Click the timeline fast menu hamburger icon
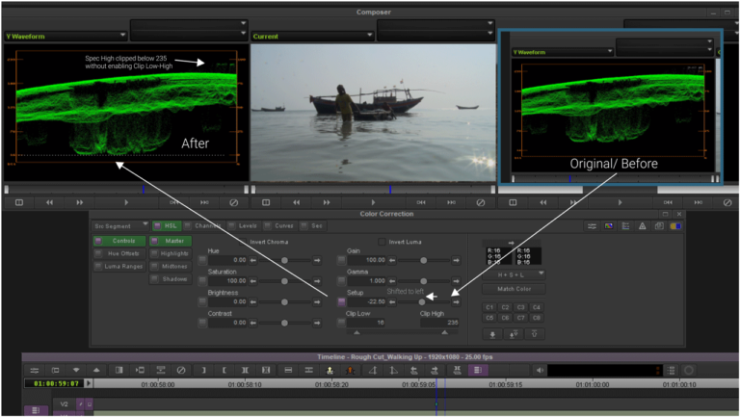 tap(35, 371)
